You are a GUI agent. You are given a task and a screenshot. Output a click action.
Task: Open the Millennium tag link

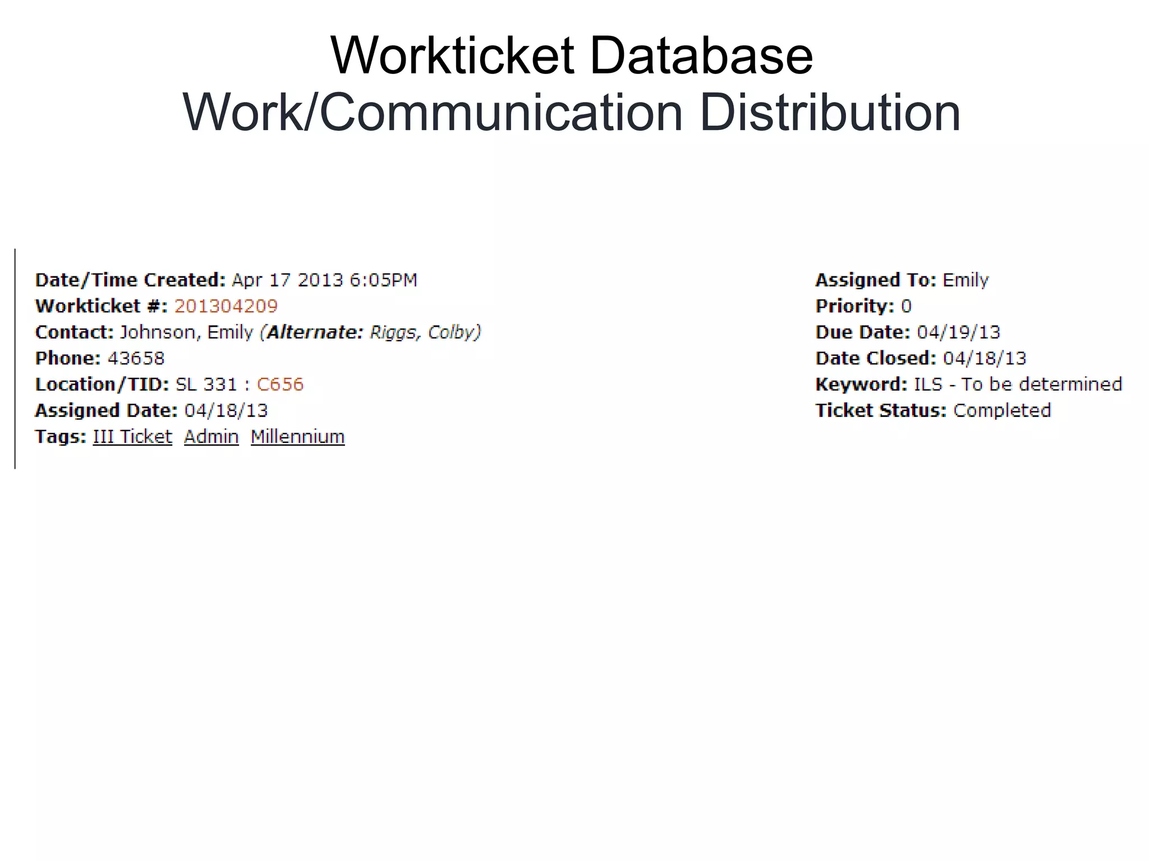tap(298, 437)
